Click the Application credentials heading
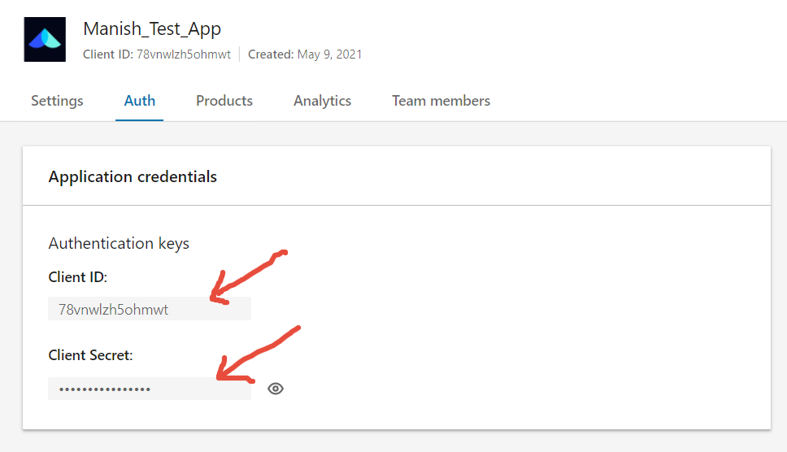 133,176
